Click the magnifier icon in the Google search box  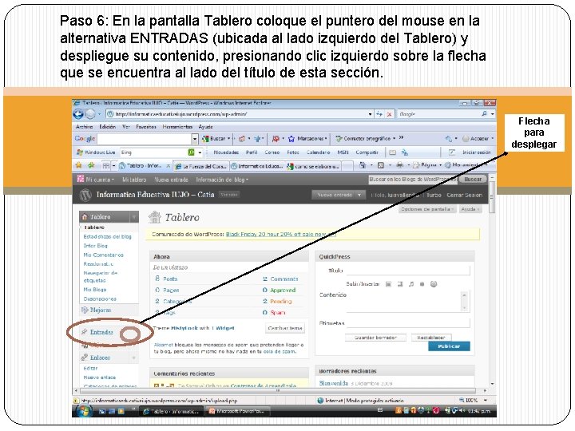click(485, 114)
